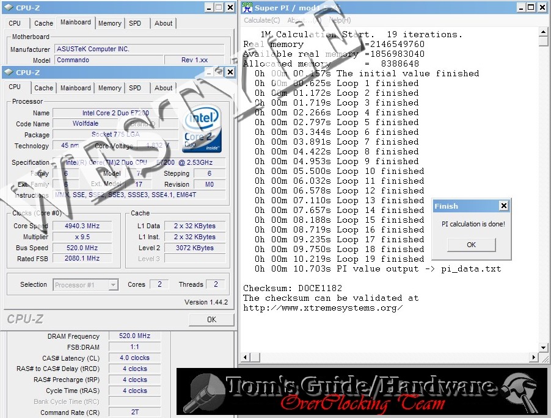Click L1 Inst. value 2 x 32 KBytes
Image resolution: width=551 pixels, height=418 pixels.
pyautogui.click(x=195, y=237)
